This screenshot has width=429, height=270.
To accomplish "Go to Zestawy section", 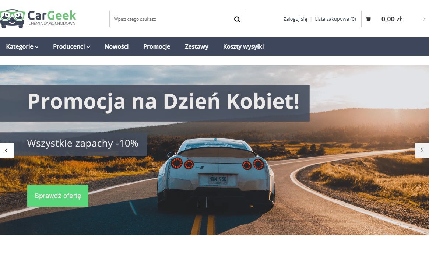I will click(x=196, y=46).
